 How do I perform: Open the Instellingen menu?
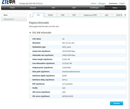pos(94,8)
